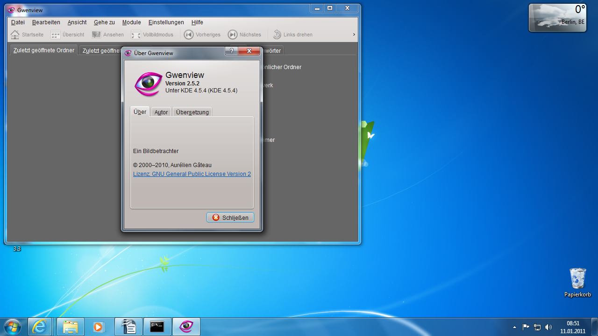Open the Einstellungen menu

(x=166, y=22)
